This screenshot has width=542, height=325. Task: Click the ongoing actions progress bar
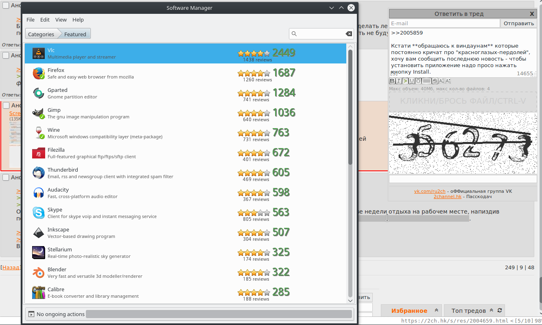pos(219,314)
